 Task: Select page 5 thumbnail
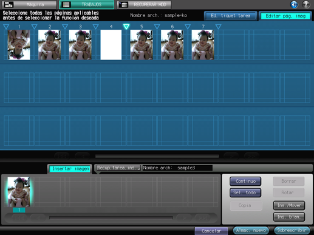(142, 45)
